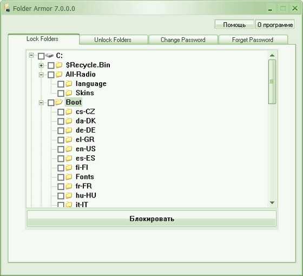Enable the de-DE folder checkbox
Screen dimensions: 303x276
pyautogui.click(x=61, y=130)
